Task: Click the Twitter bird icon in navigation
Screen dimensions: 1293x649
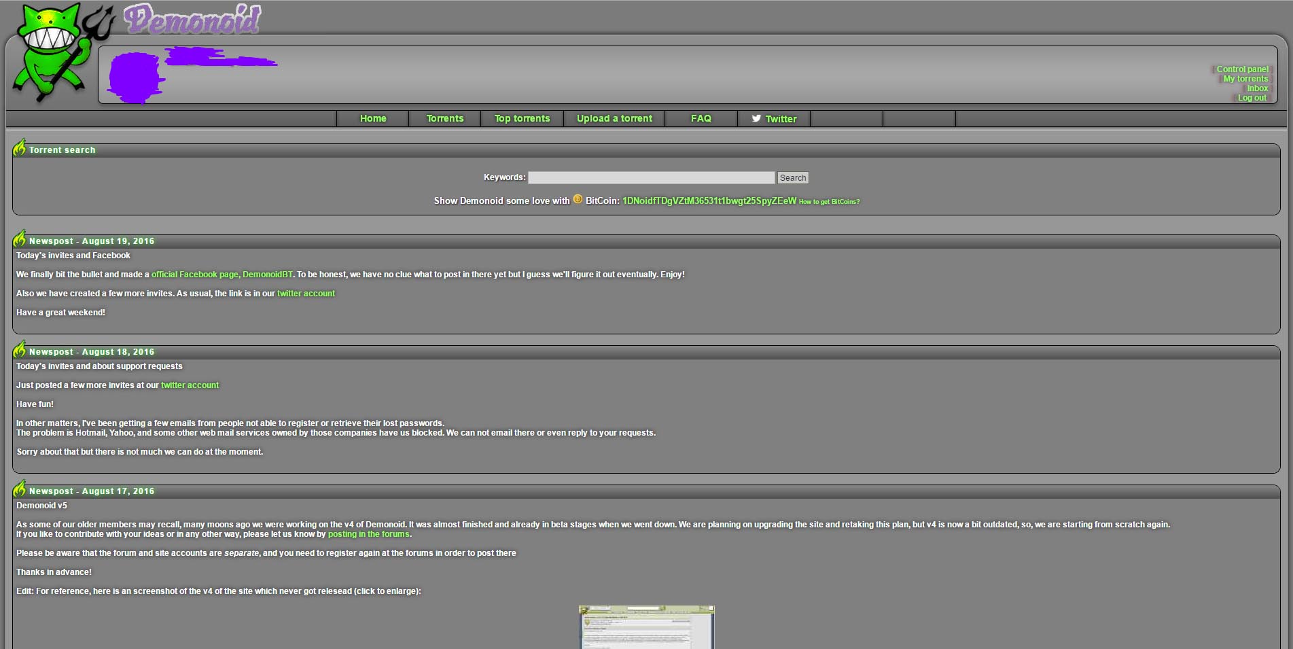Action: 756,118
